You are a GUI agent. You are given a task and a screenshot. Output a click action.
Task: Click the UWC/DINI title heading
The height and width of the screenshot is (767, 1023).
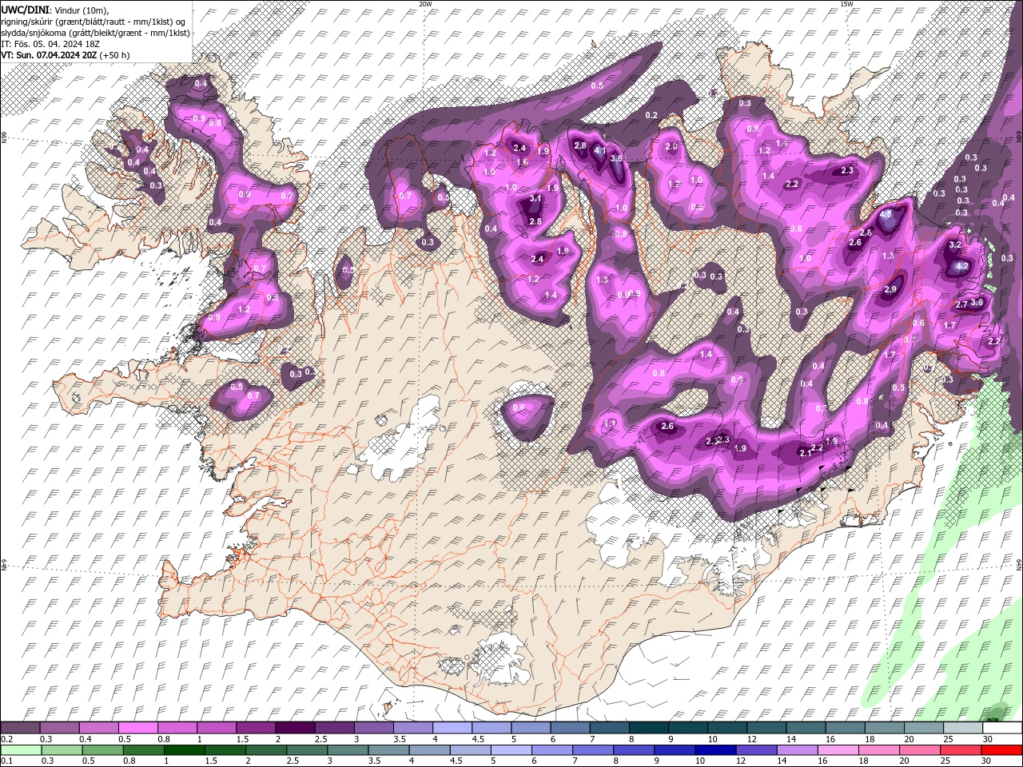(26, 9)
